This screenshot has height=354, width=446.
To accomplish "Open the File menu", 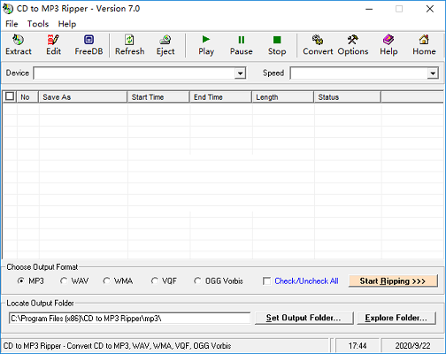I will (x=12, y=24).
